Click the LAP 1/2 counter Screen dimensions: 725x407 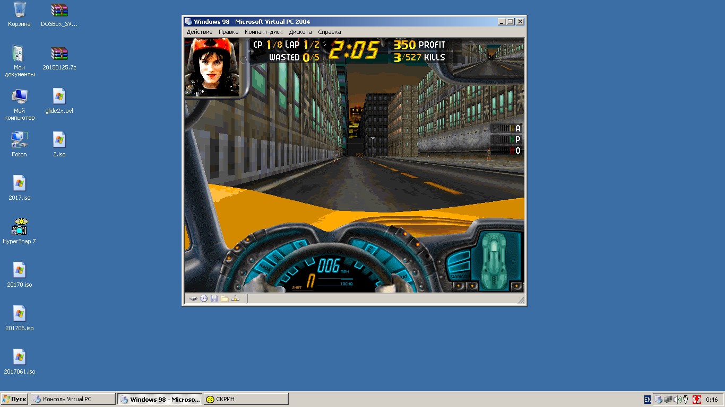(303, 45)
